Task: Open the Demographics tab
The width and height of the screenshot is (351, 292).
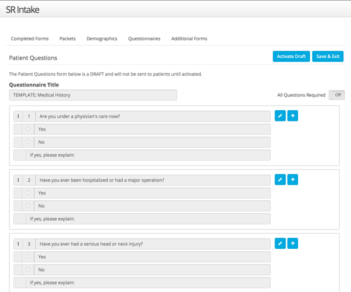Action: tap(102, 39)
